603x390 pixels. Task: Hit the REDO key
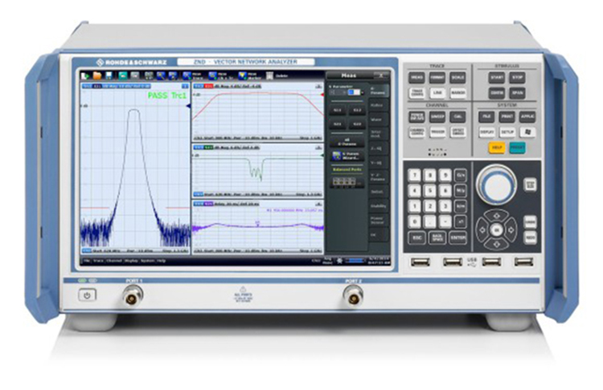coord(531,238)
